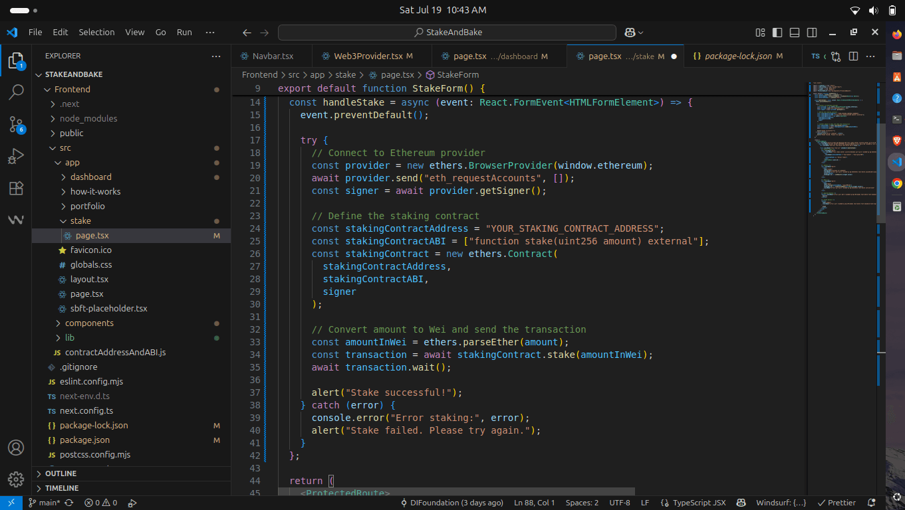Expand the components folder
The width and height of the screenshot is (905, 510).
coord(89,323)
